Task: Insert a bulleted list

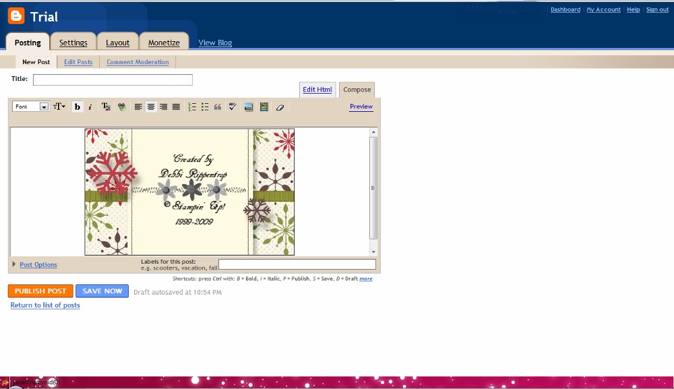Action: tap(205, 107)
